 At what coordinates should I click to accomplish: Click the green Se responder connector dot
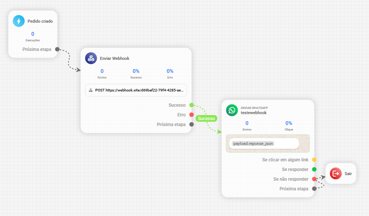pos(314,169)
